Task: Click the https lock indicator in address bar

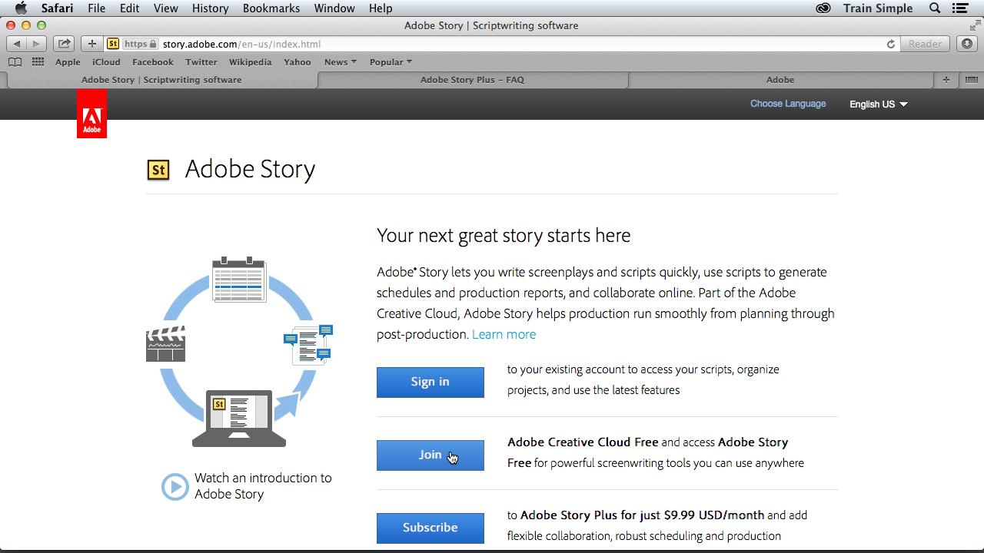Action: (140, 44)
